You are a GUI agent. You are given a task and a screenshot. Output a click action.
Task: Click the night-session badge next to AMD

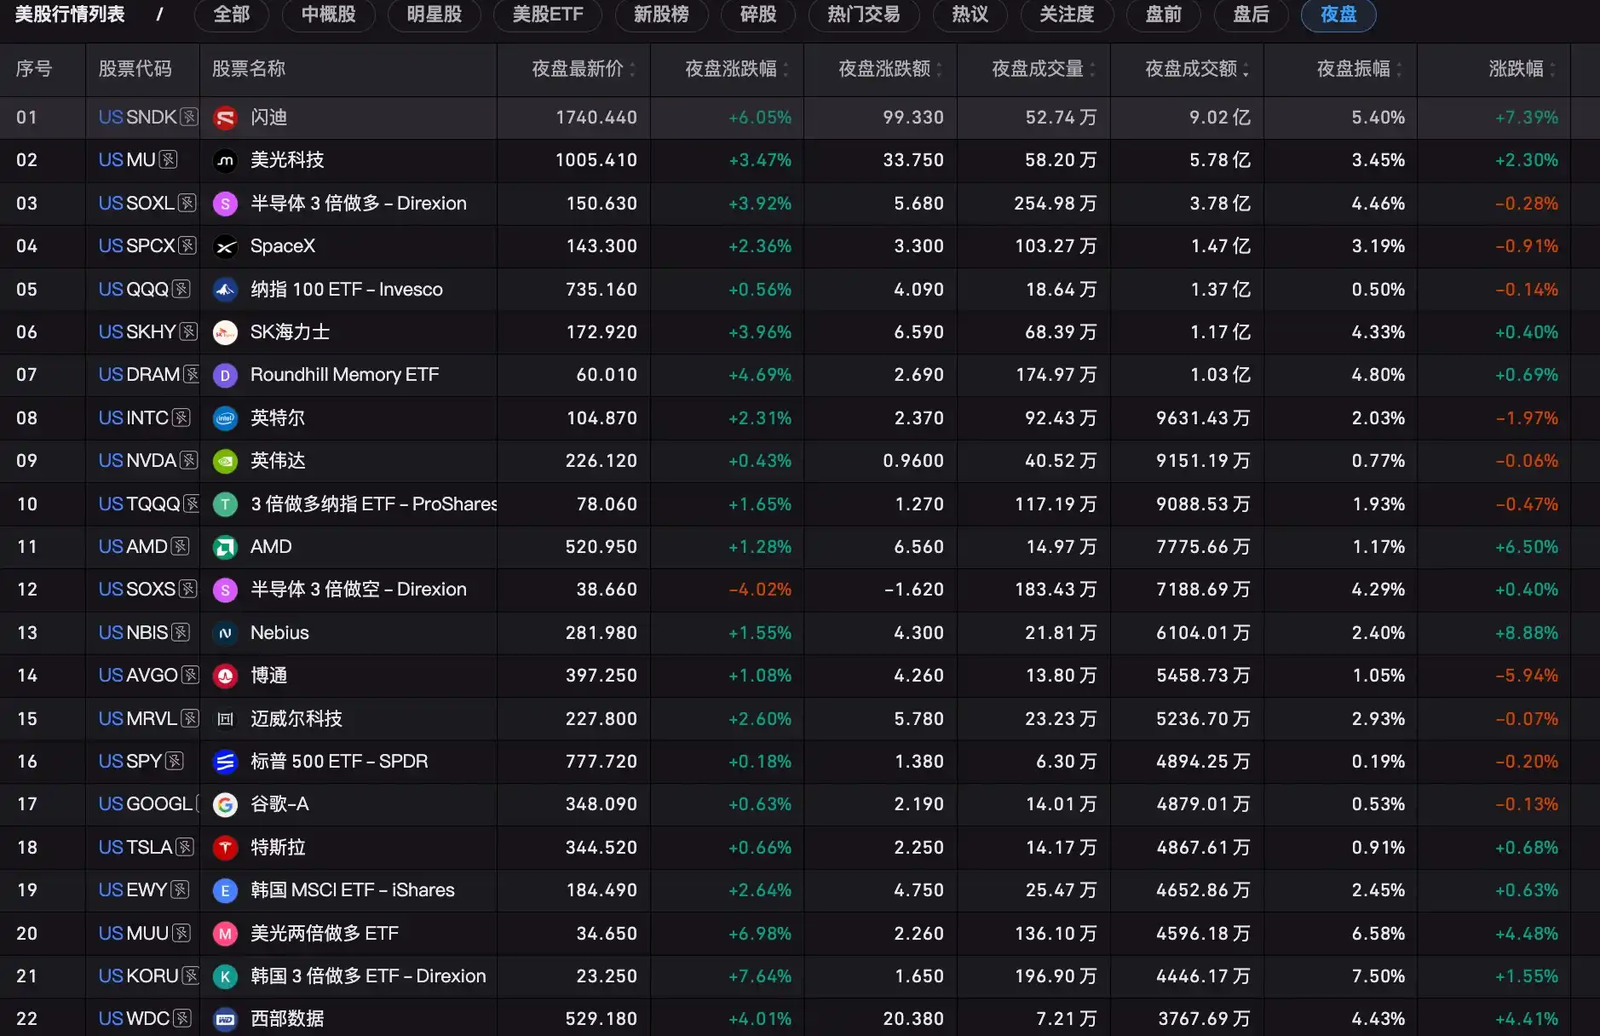[x=180, y=547]
